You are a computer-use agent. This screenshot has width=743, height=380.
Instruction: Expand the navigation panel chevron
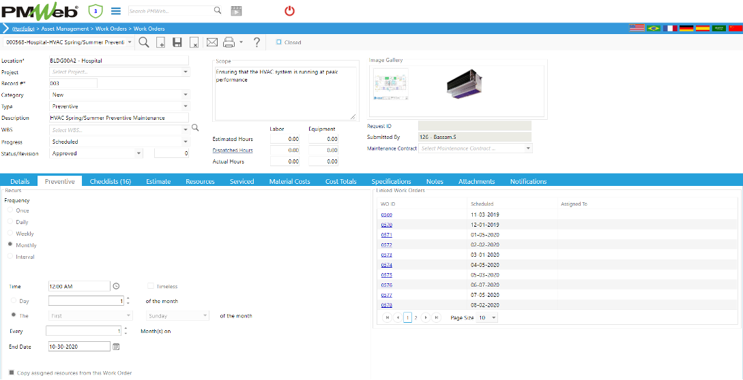pos(5,29)
